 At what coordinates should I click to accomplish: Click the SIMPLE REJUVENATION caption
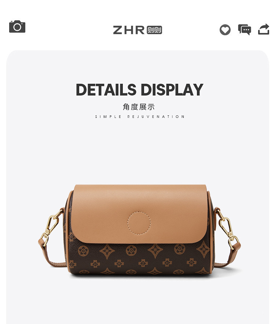(x=140, y=117)
